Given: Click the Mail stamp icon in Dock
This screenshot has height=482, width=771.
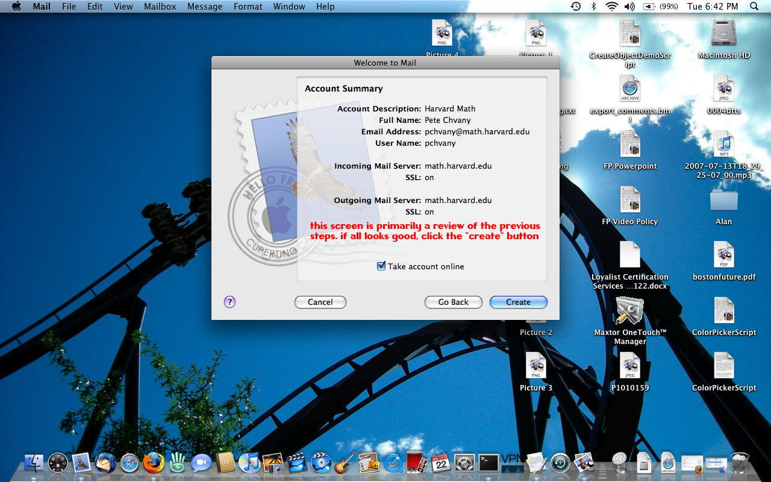Looking at the screenshot, I should (x=81, y=463).
